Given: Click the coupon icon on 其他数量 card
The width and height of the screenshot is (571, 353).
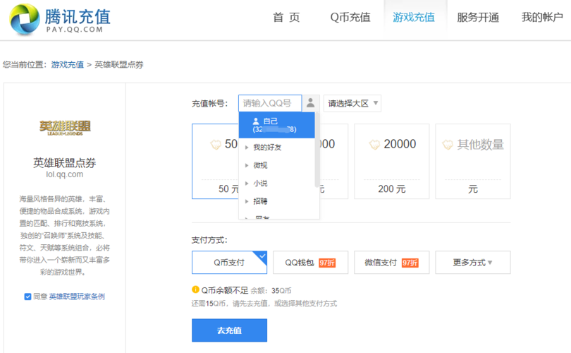Looking at the screenshot, I should [x=448, y=145].
